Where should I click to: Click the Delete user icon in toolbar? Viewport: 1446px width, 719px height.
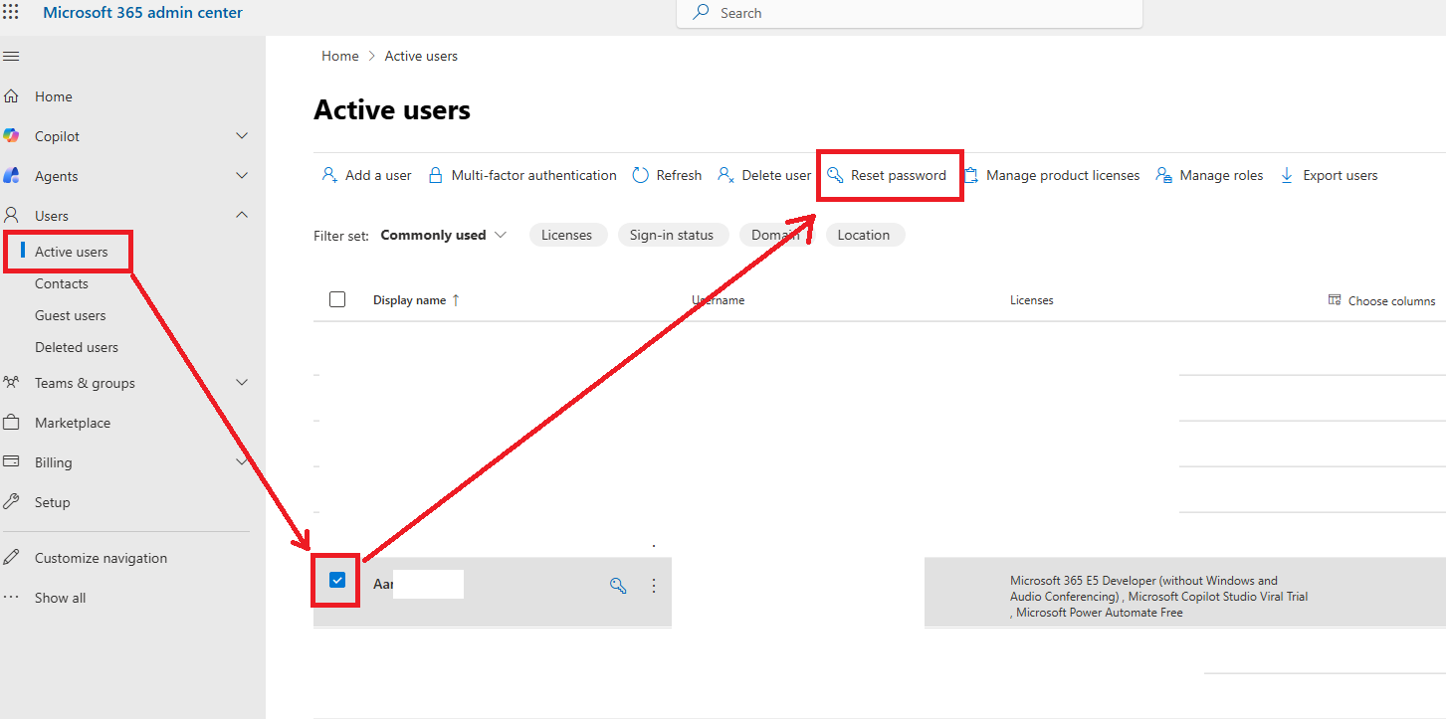tap(725, 175)
